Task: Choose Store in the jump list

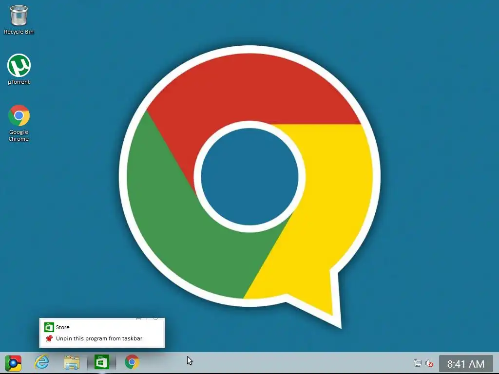Action: tap(102, 327)
